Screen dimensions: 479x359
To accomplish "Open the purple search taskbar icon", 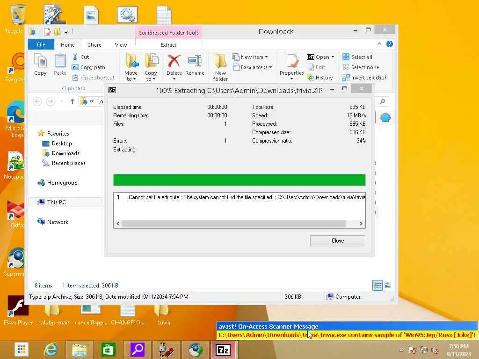I will [137, 350].
